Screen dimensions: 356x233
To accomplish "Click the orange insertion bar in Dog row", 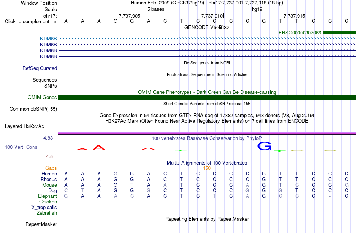I will click(x=207, y=190).
